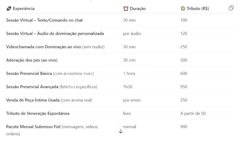The height and width of the screenshot is (141, 243).
Task: Click the scroll-to-bottom arrow button
Action: click(121, 131)
